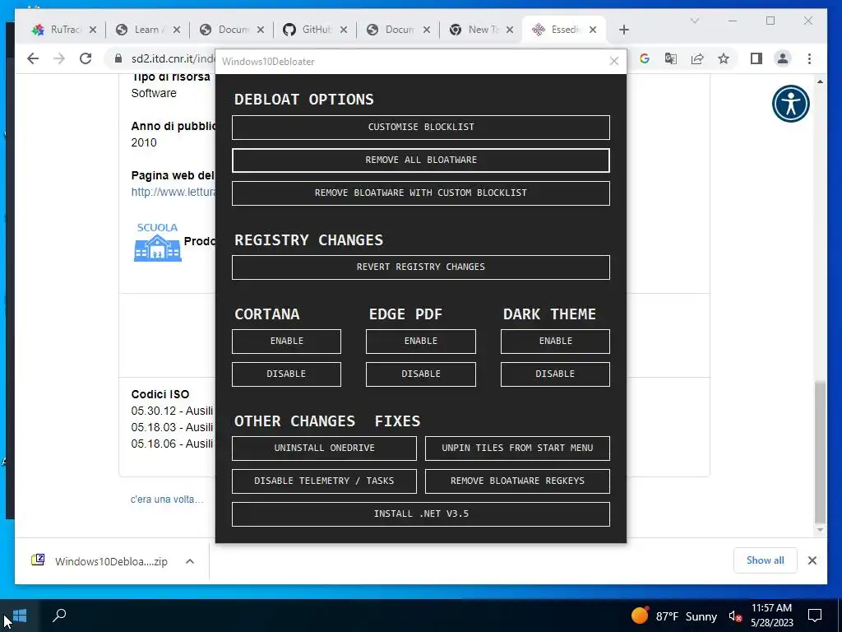842x632 pixels.
Task: Click the Google icon in address bar
Action: click(x=645, y=58)
